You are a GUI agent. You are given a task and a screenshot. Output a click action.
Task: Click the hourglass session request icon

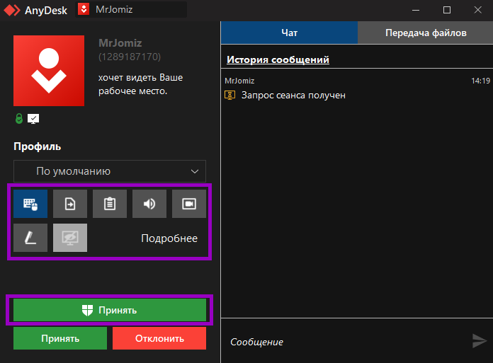point(229,95)
